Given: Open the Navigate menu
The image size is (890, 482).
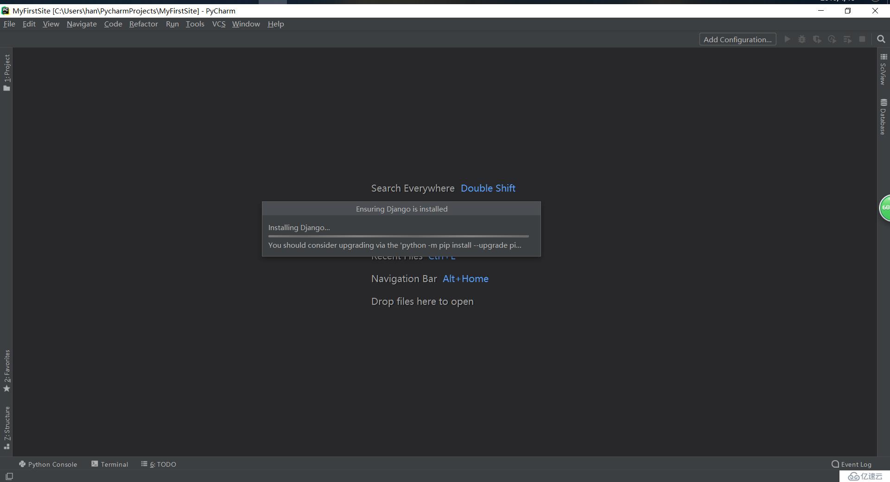Looking at the screenshot, I should click(x=82, y=24).
